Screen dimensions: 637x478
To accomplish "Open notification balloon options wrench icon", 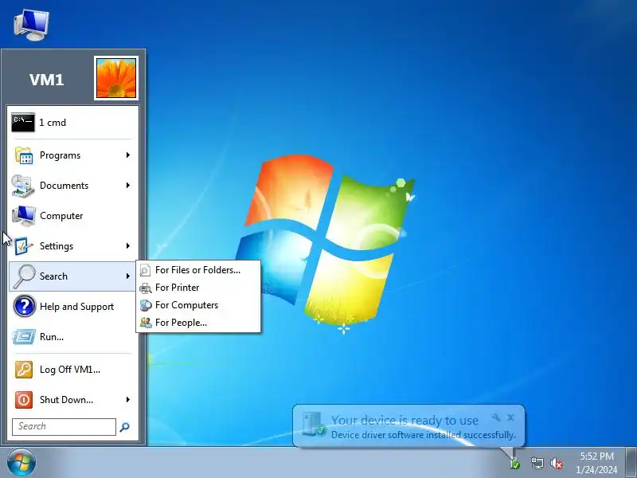I will [x=495, y=417].
